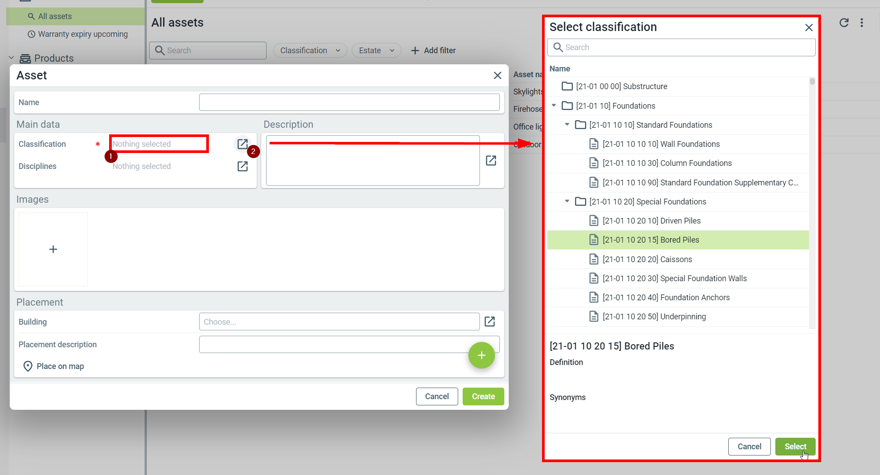Open classification picker icon in Main data
This screenshot has width=880, height=475.
[242, 144]
